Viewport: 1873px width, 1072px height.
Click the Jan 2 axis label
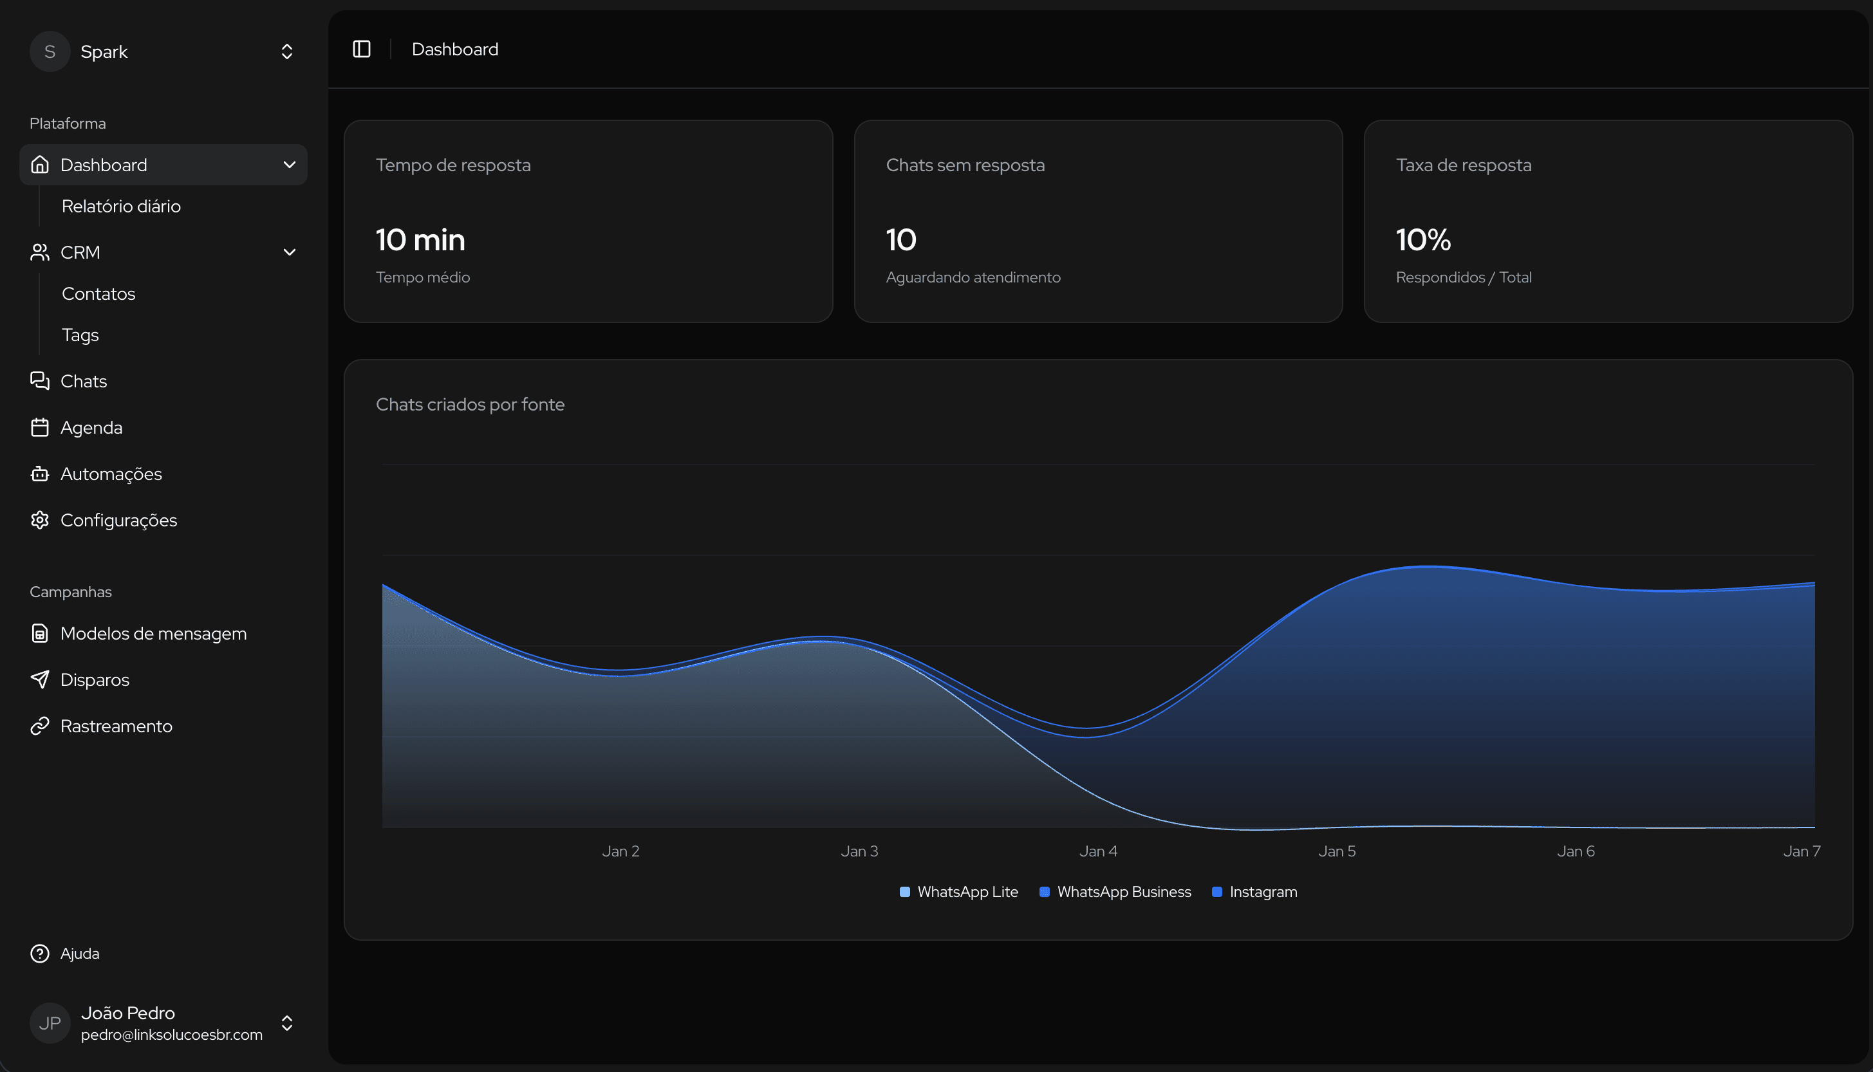click(x=620, y=852)
